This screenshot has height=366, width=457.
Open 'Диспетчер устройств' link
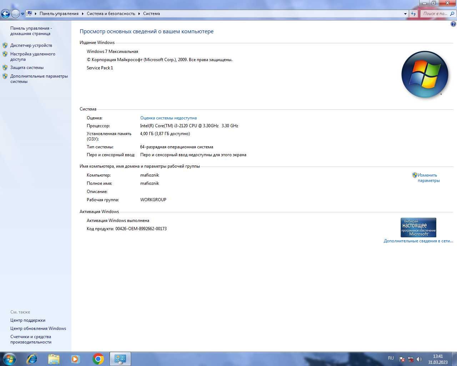click(x=31, y=45)
